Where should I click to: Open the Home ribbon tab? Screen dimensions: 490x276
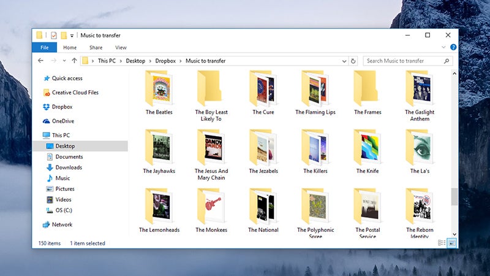[x=70, y=48]
